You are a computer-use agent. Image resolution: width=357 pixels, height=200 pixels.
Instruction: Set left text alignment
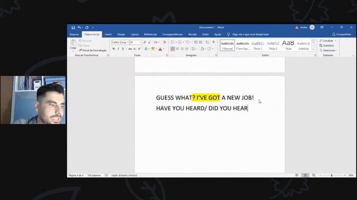tap(172, 49)
